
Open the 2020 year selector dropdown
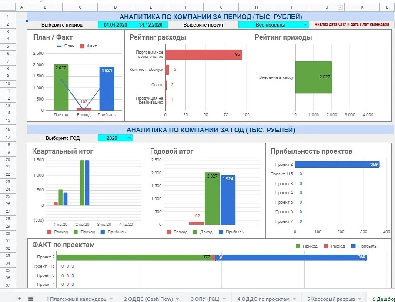(x=129, y=138)
